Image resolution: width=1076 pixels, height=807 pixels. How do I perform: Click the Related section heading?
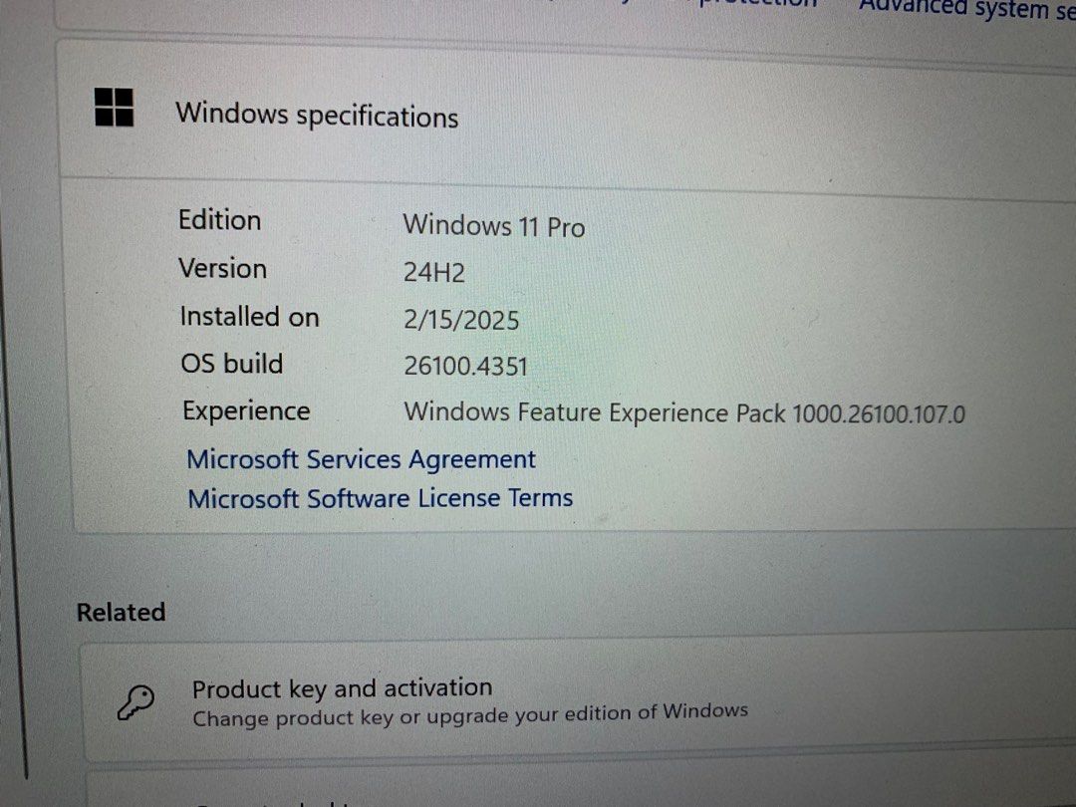[121, 612]
